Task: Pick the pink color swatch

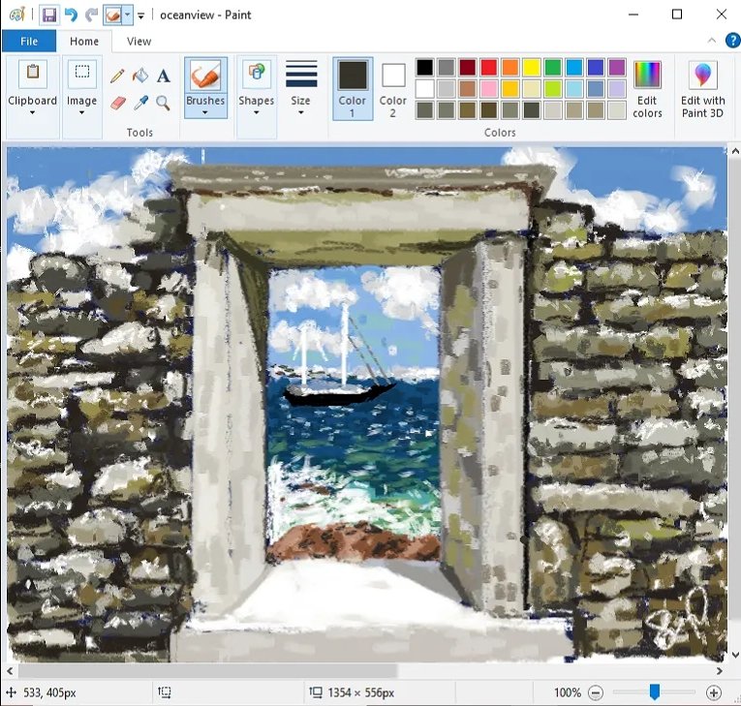Action: [489, 88]
